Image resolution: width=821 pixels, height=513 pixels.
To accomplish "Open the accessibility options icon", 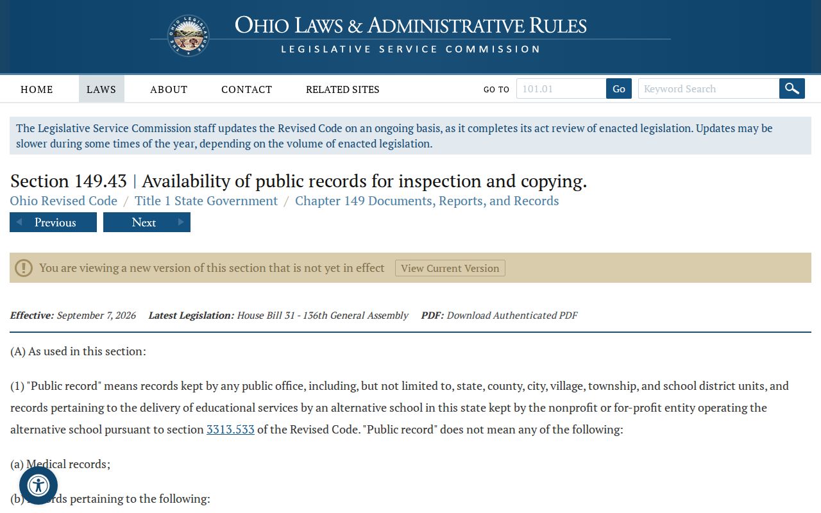I will pyautogui.click(x=38, y=485).
